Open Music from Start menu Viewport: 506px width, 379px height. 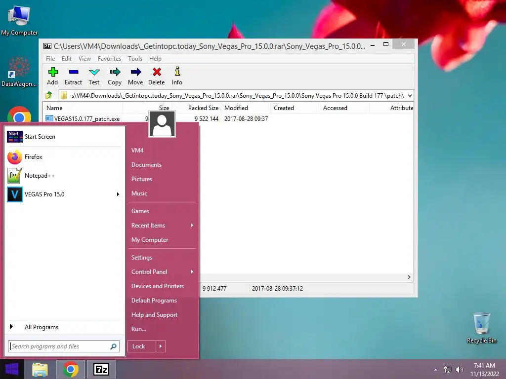point(139,193)
